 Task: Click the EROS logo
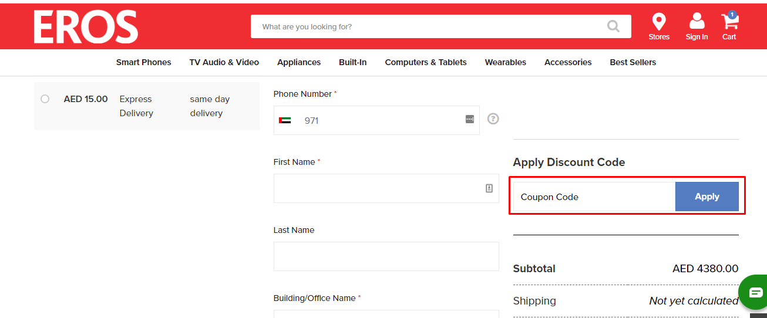pos(86,27)
